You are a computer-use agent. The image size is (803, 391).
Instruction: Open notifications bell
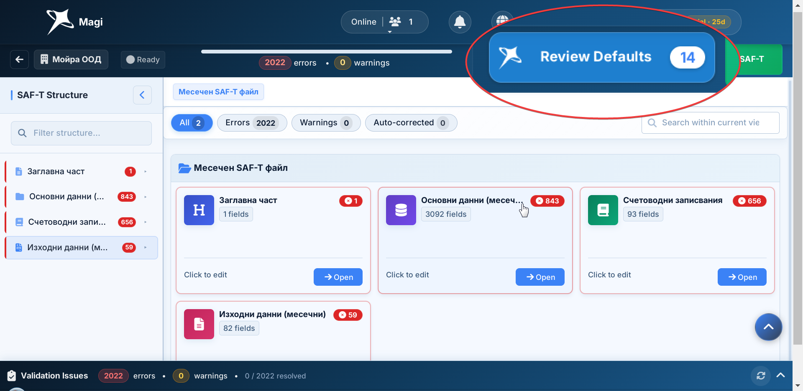point(460,22)
